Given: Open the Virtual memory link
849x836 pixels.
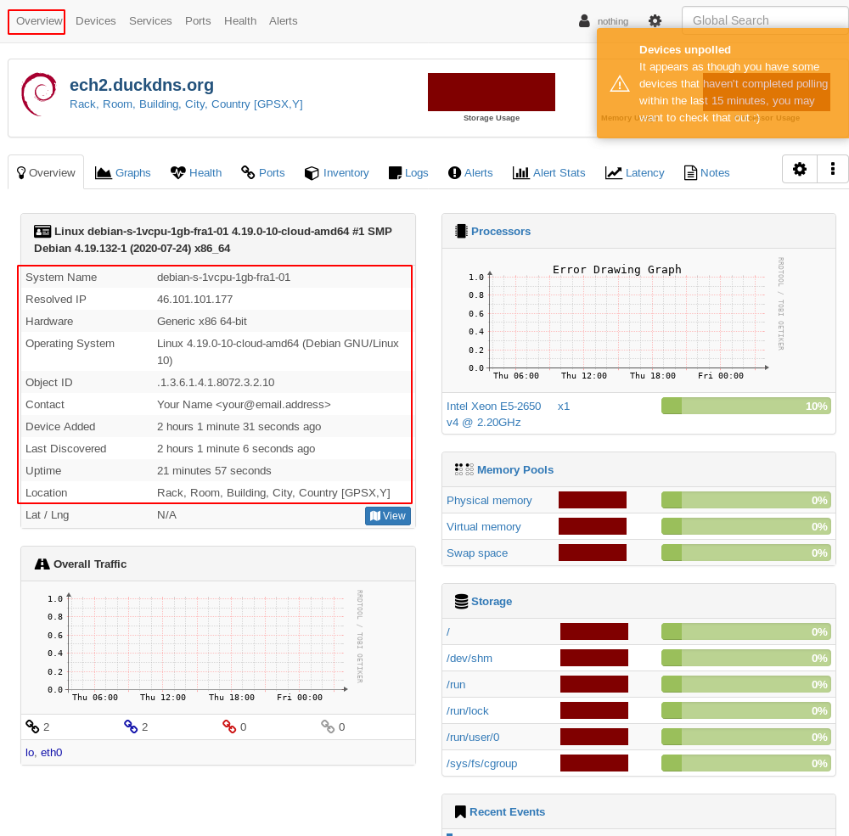Looking at the screenshot, I should point(484,527).
